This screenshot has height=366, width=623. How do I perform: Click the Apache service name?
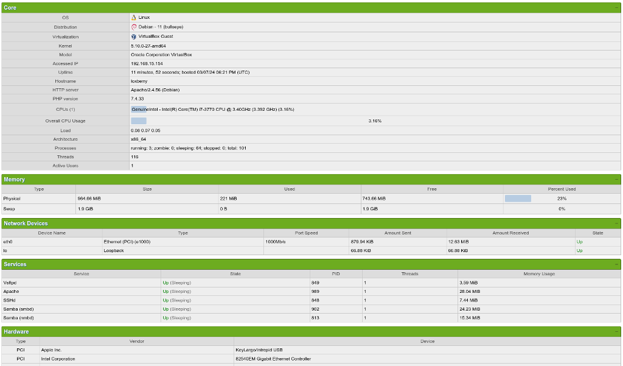point(11,292)
